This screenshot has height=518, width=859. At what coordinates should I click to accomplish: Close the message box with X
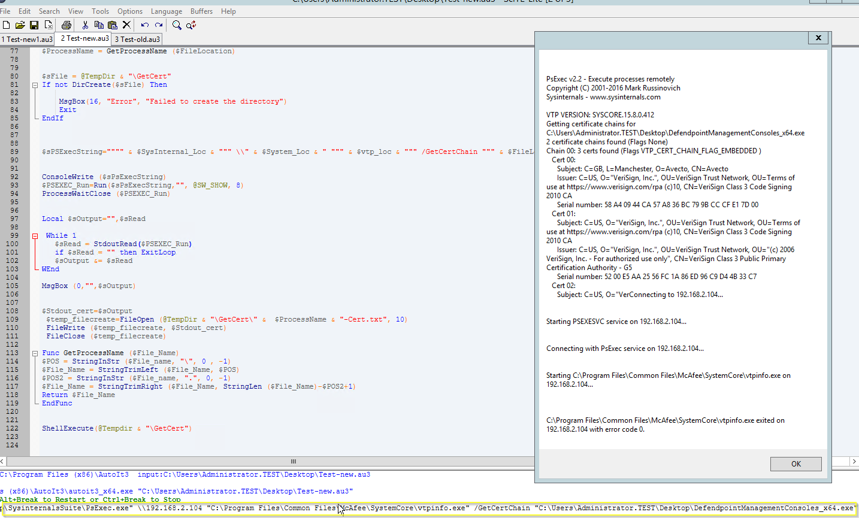point(818,38)
